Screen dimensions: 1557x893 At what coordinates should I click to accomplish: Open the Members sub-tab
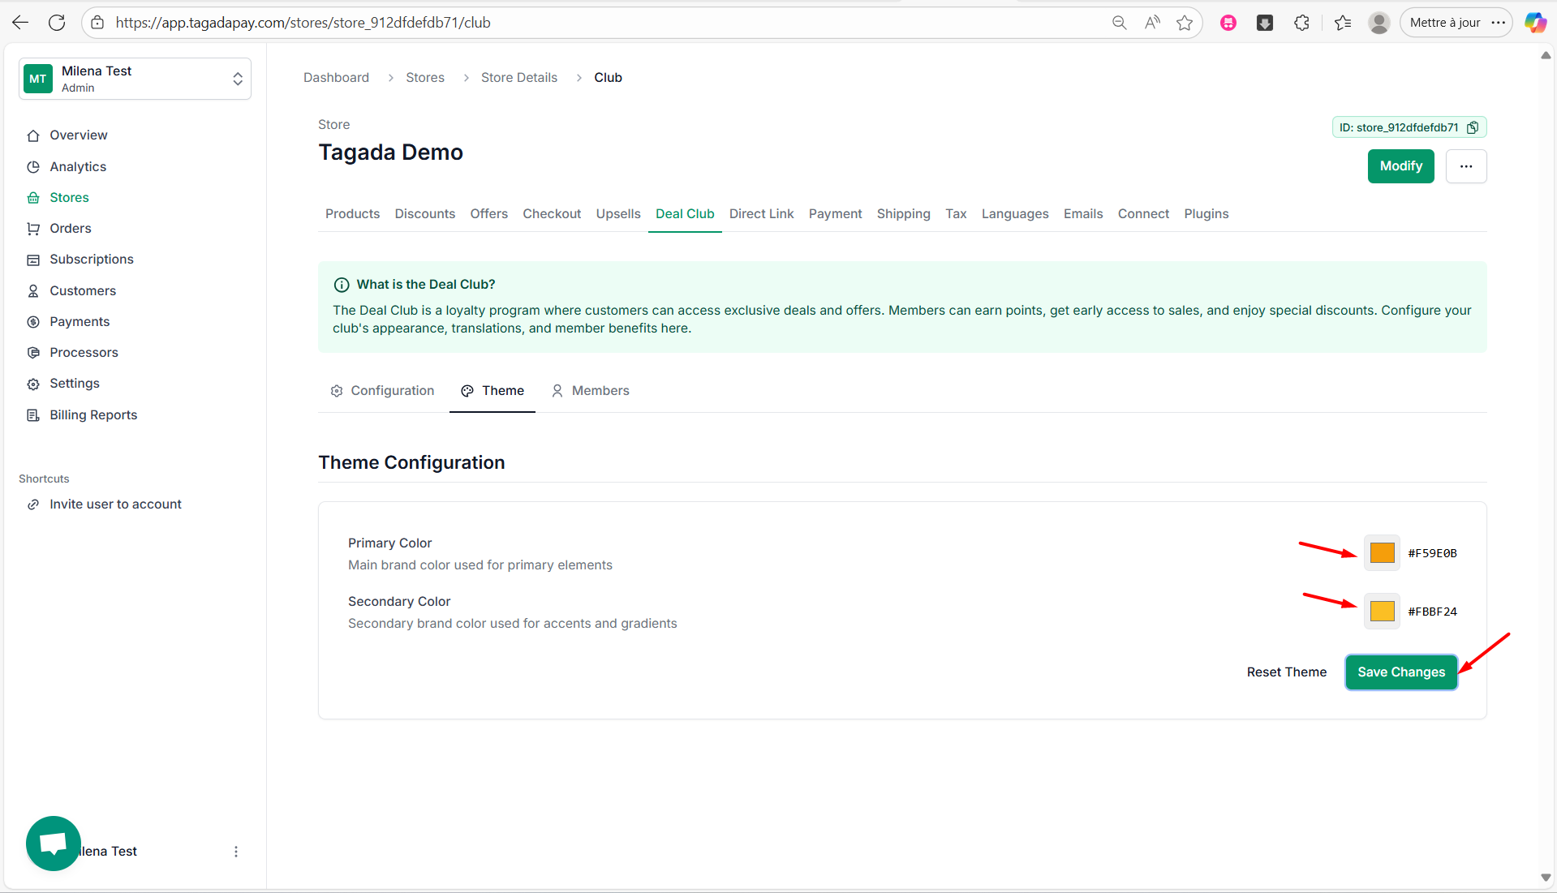click(590, 391)
